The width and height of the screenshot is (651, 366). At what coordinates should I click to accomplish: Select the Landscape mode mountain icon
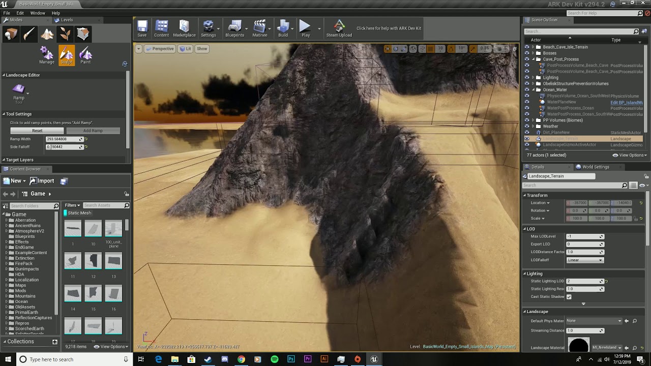click(47, 34)
